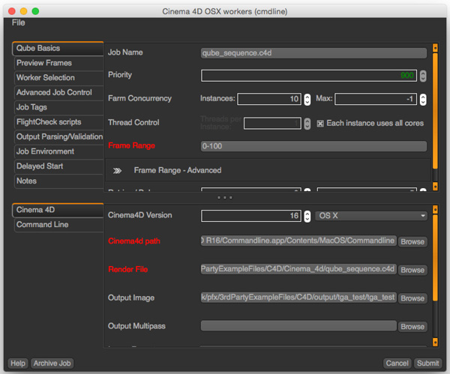Go to the Job Tags tab
The width and height of the screenshot is (450, 374).
pos(58,107)
